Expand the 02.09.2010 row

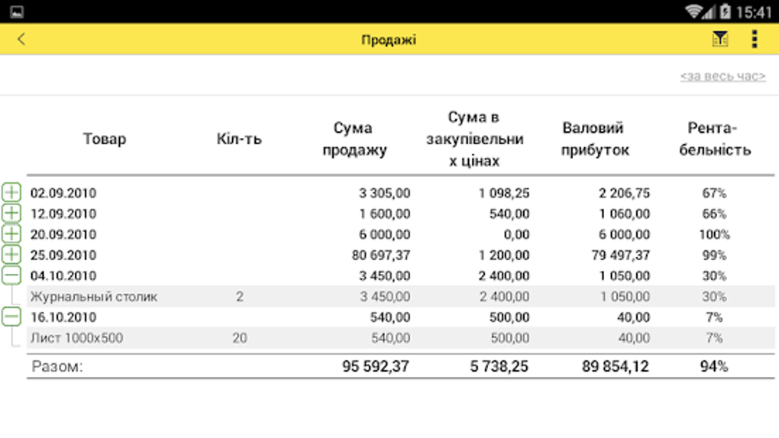pyautogui.click(x=11, y=192)
